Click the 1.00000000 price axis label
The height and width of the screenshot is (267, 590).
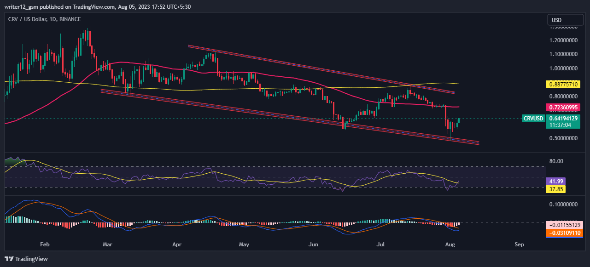coord(564,68)
